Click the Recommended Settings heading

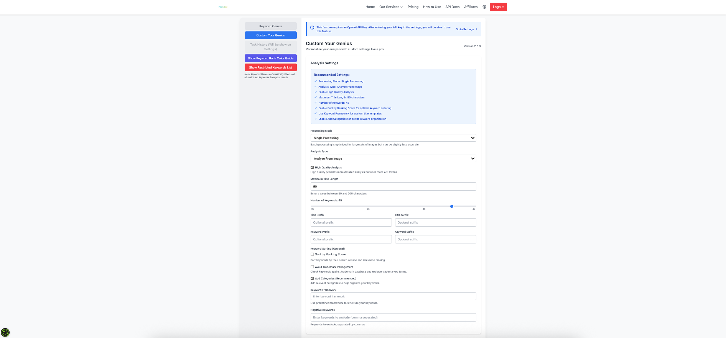coord(331,75)
